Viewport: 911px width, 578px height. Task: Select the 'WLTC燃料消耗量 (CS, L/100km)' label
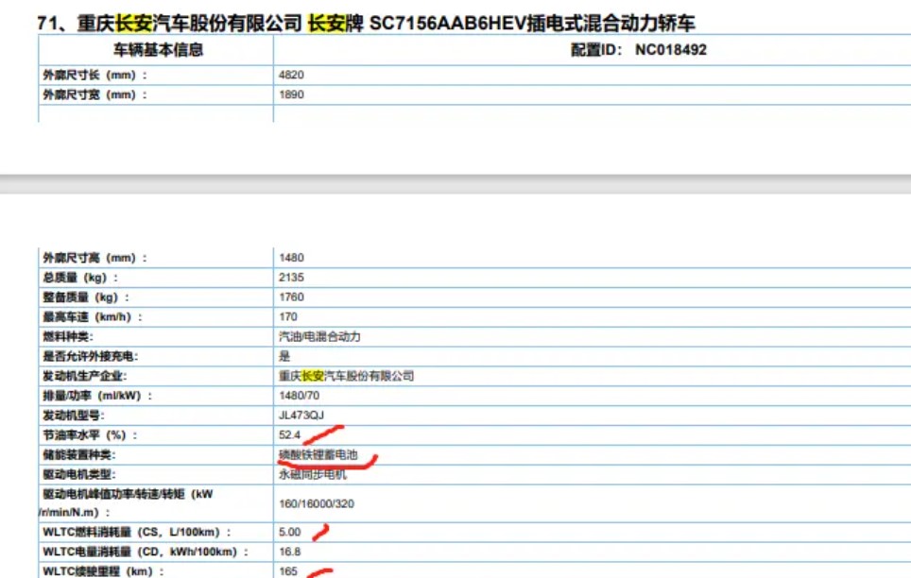tap(137, 533)
